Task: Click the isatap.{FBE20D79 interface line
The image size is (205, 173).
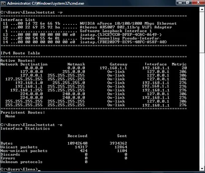Action: pyautogui.click(x=85, y=42)
